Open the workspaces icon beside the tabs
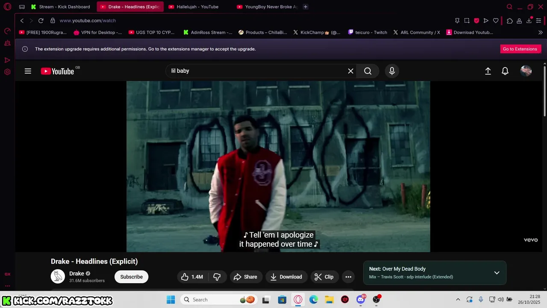 pyautogui.click(x=22, y=7)
